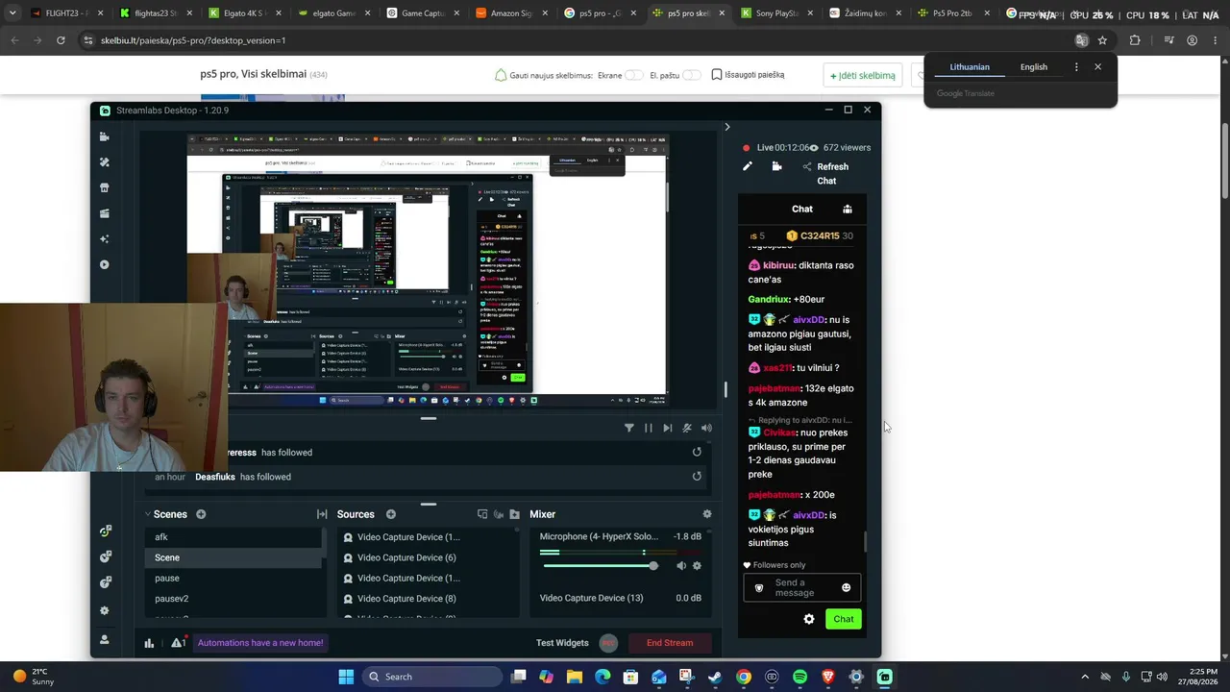This screenshot has width=1230, height=692.
Task: Open the Themes brush icon in Streamlabs sidebar
Action: click(x=104, y=162)
